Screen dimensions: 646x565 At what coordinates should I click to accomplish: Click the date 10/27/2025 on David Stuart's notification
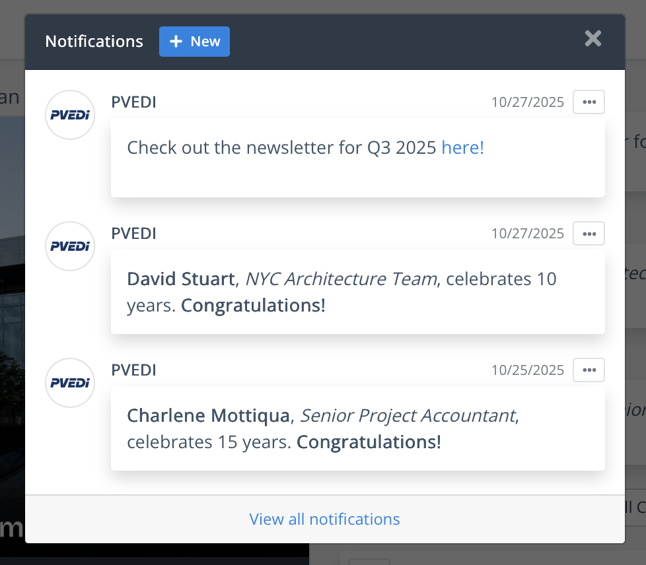pyautogui.click(x=527, y=233)
